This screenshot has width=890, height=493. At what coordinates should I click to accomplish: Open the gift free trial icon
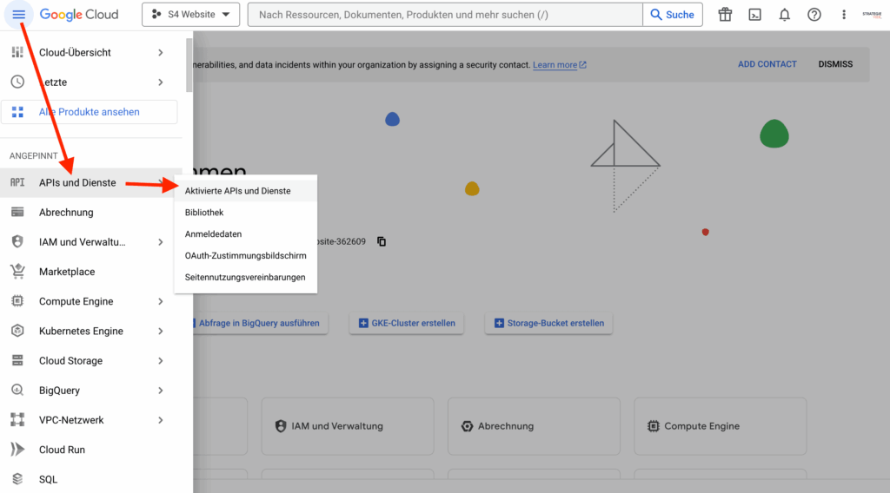coord(725,15)
